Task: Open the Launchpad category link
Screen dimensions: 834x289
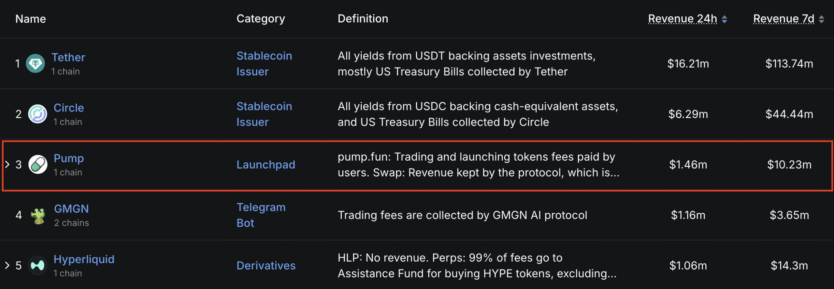Action: [x=266, y=165]
